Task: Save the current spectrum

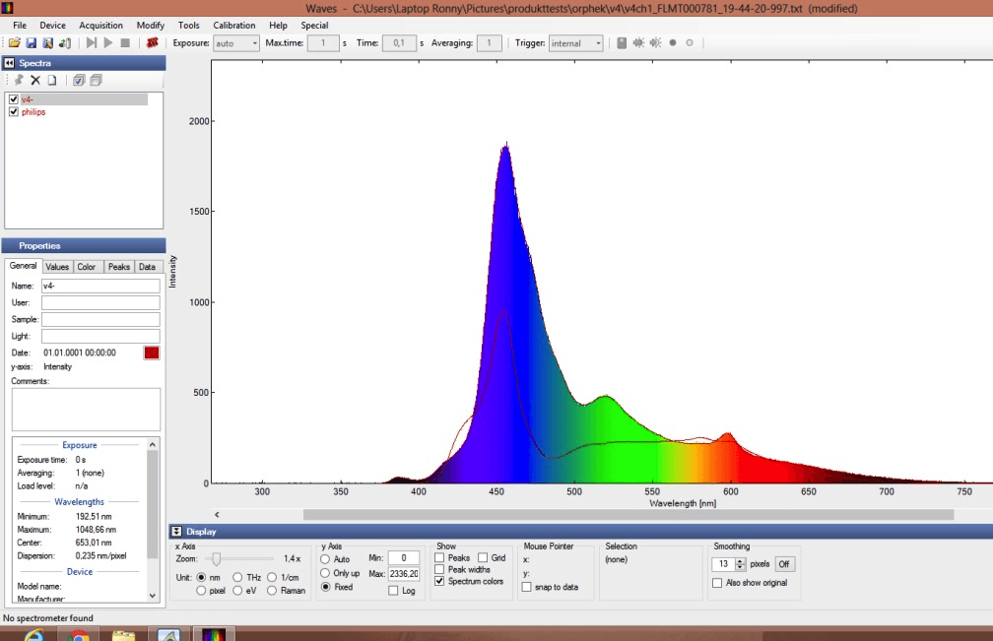Action: [x=31, y=42]
